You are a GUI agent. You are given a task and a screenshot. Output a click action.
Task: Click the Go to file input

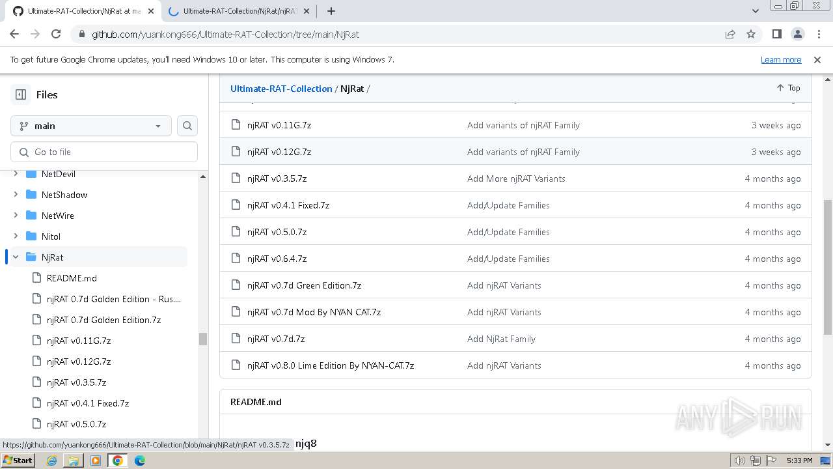104,152
